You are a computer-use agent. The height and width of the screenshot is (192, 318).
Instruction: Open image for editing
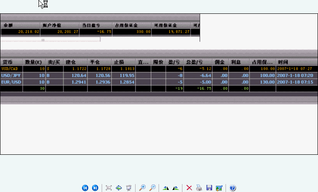pyautogui.click(x=219, y=188)
